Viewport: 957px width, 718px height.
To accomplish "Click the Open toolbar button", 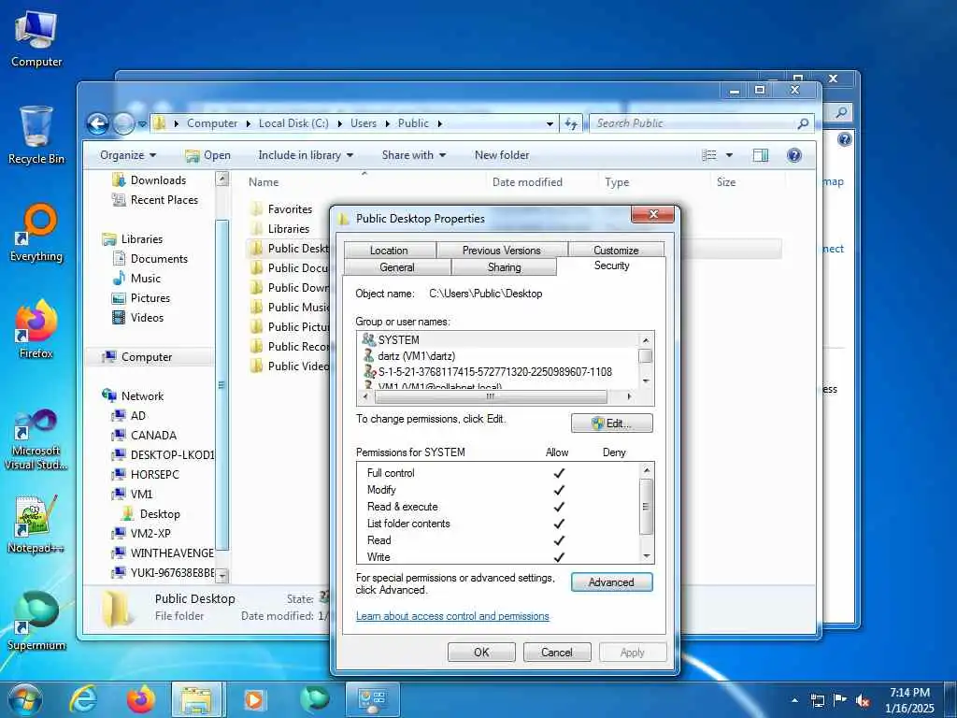I will click(x=208, y=155).
